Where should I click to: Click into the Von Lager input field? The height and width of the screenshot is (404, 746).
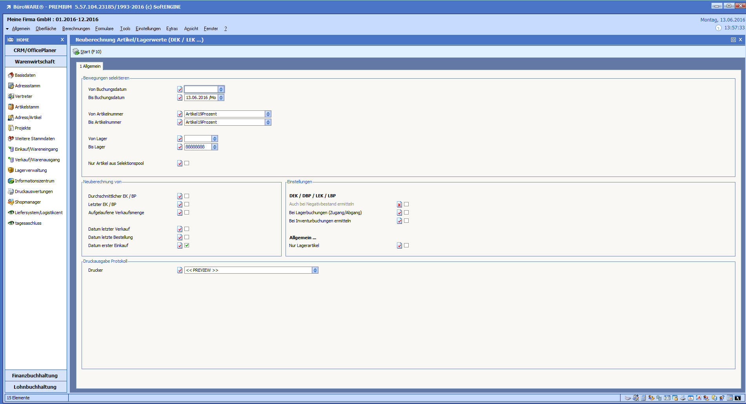(198, 139)
